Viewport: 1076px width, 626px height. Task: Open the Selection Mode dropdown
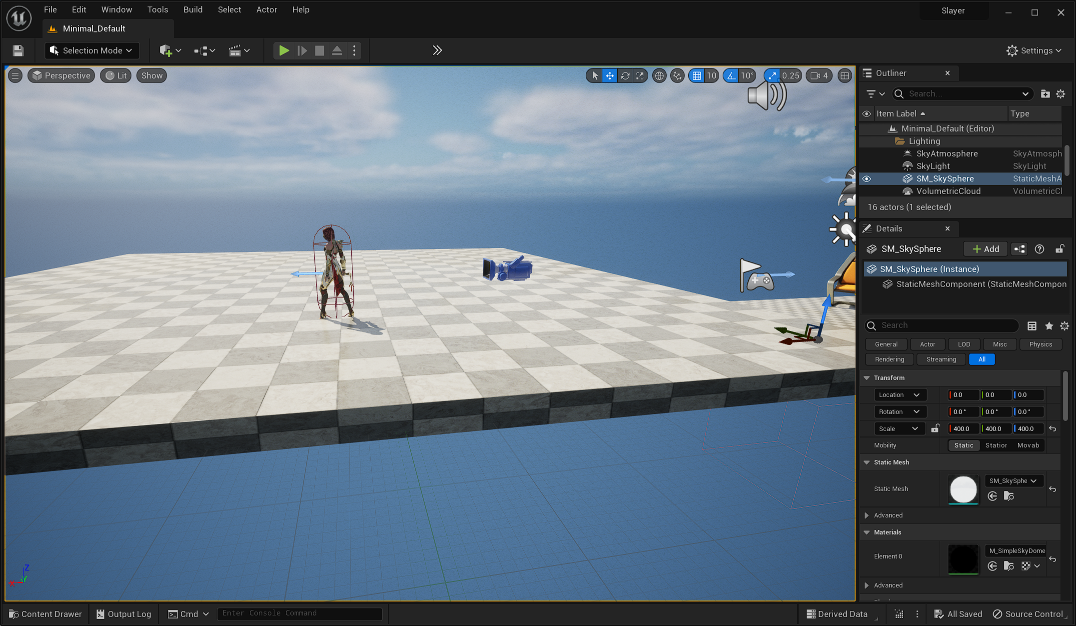92,50
